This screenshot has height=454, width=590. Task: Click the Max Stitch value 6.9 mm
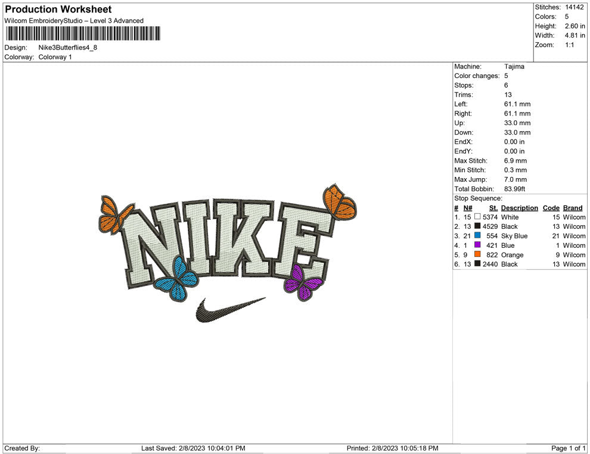(515, 161)
